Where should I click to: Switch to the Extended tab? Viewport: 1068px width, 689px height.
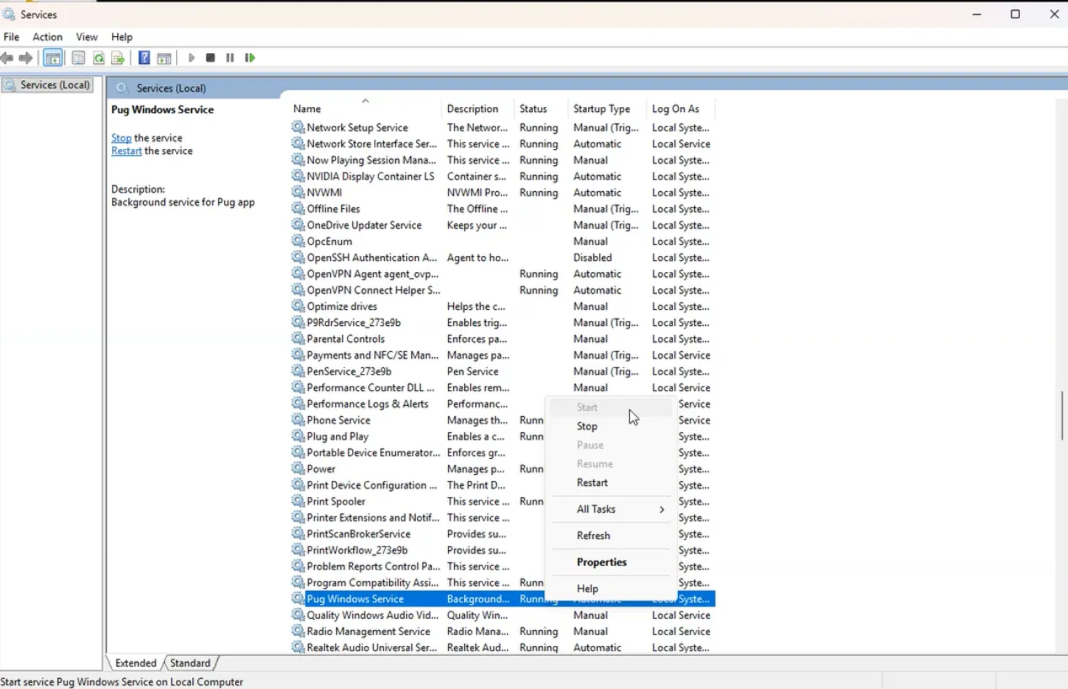136,663
